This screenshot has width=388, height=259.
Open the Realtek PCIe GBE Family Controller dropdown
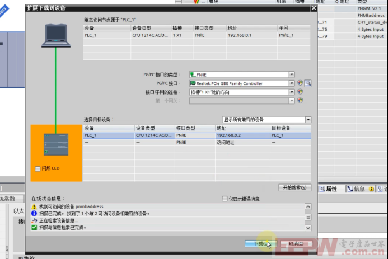(292, 83)
